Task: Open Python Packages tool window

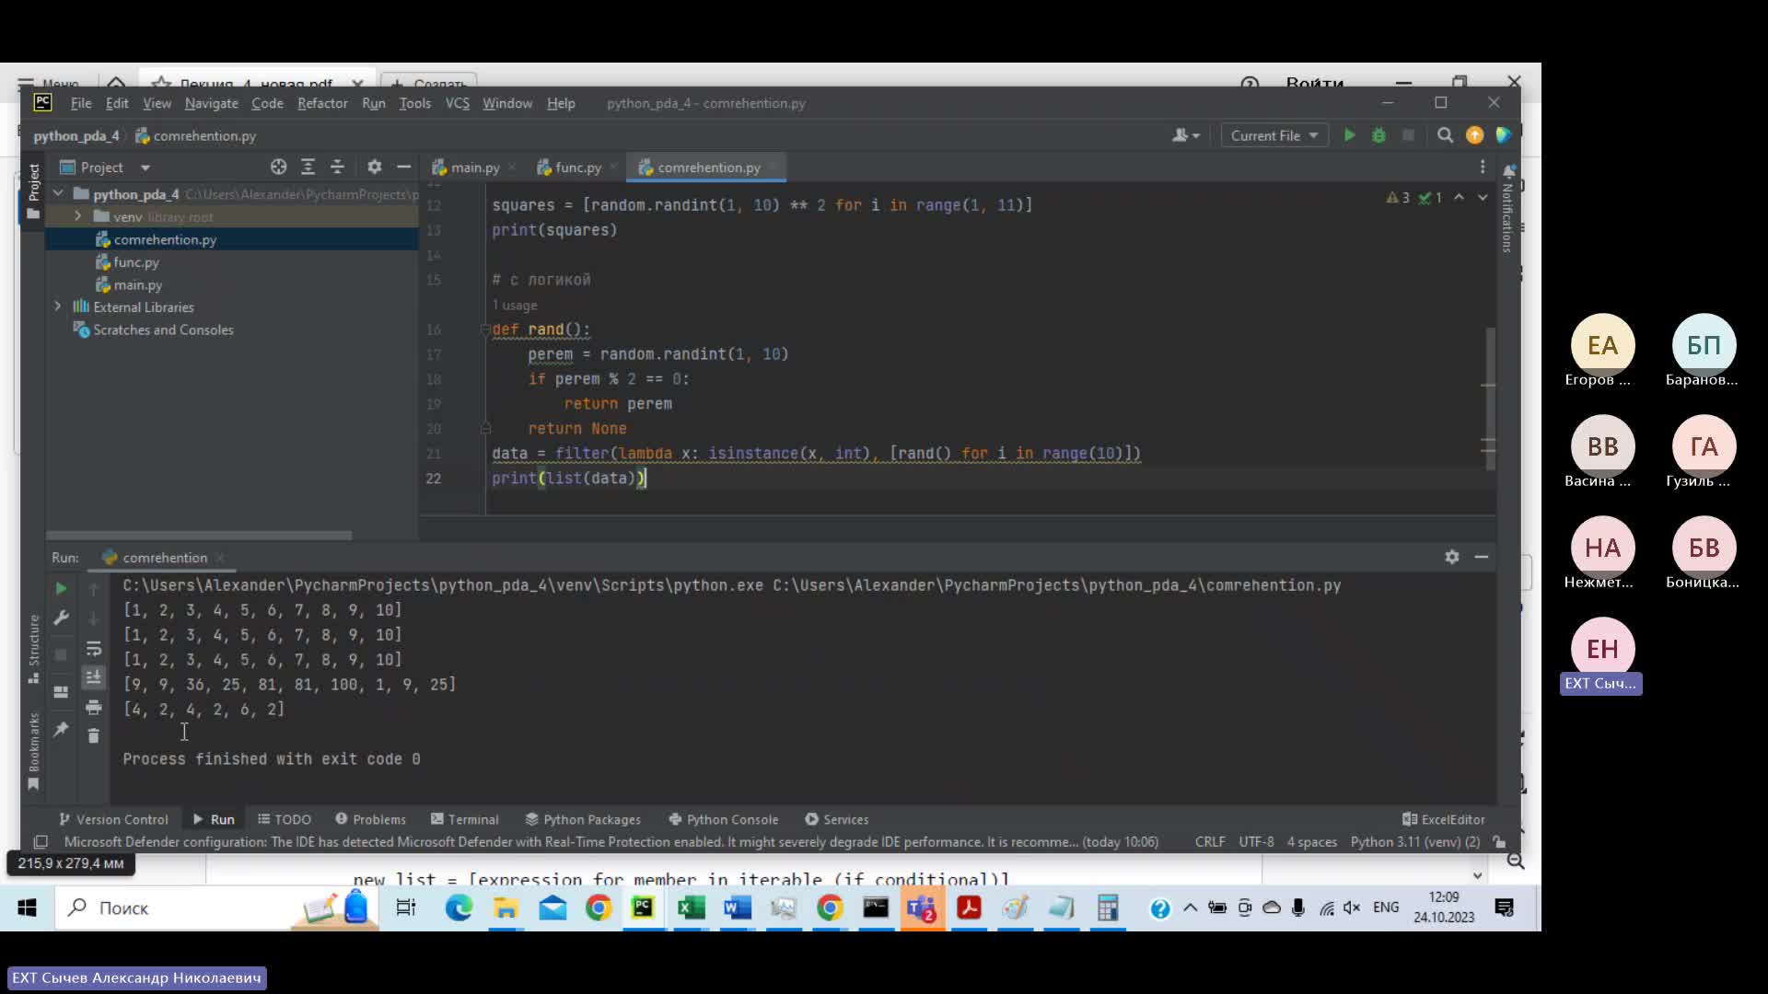Action: tap(583, 819)
